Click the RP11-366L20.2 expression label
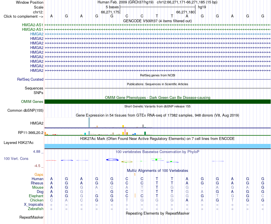The image size is (271, 224). click(31, 133)
